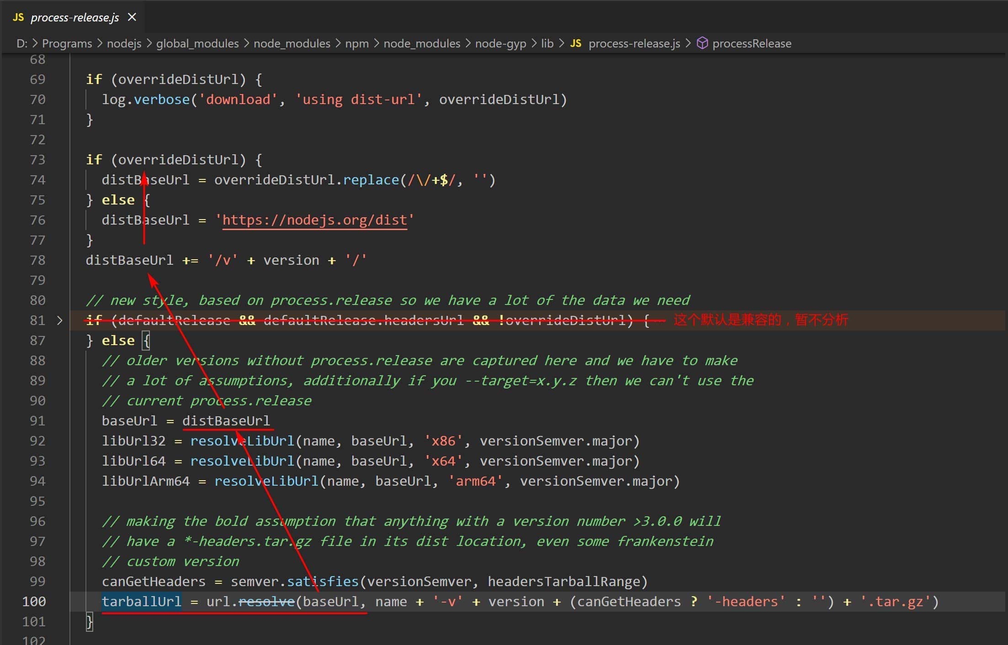
Task: Open the https://nodejs.org/dist link
Action: (x=314, y=220)
